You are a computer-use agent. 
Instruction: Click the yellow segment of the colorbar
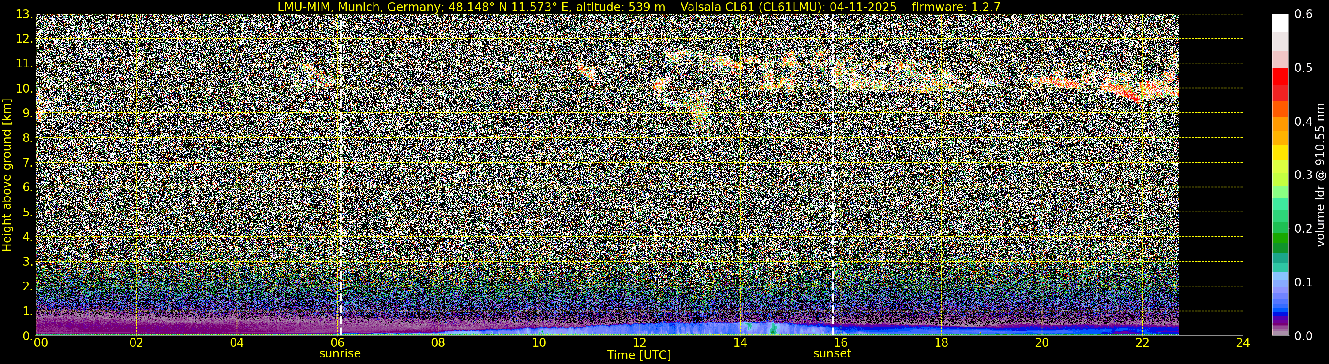click(1280, 152)
